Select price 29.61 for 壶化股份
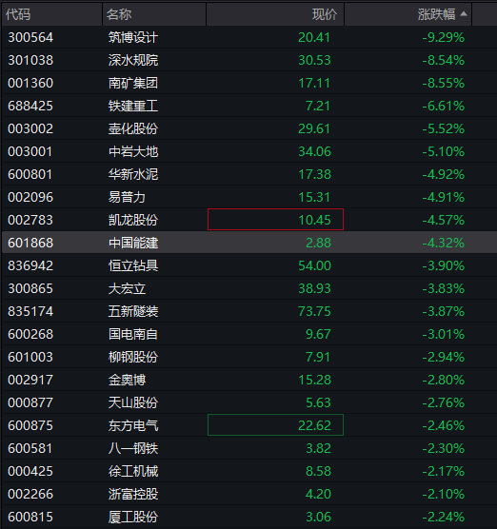This screenshot has width=497, height=529. point(314,128)
